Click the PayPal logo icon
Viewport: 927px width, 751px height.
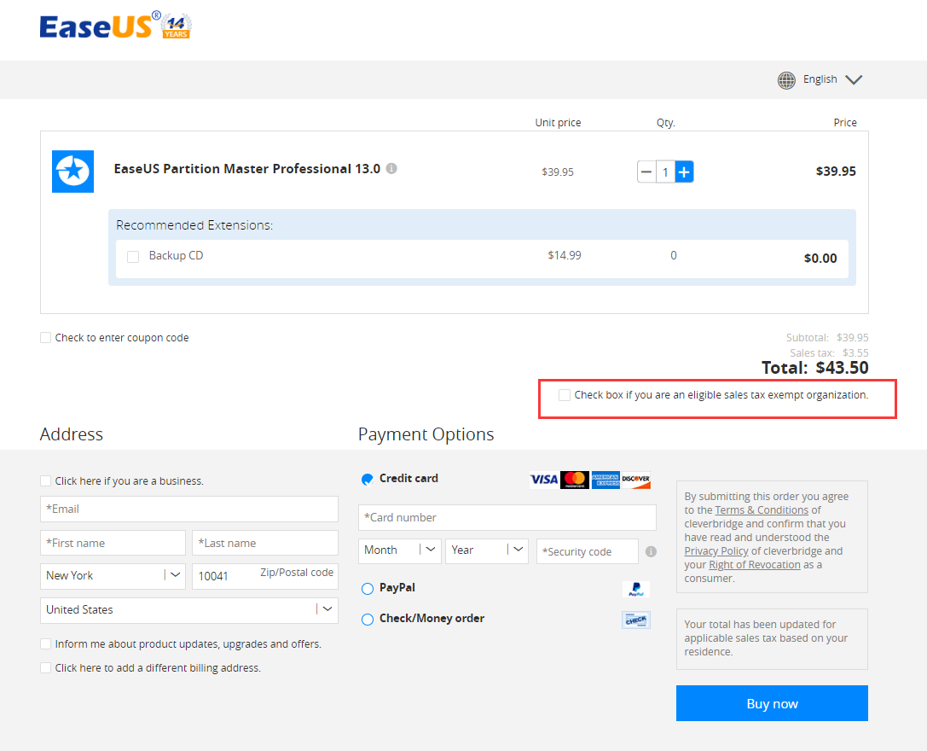(x=636, y=589)
